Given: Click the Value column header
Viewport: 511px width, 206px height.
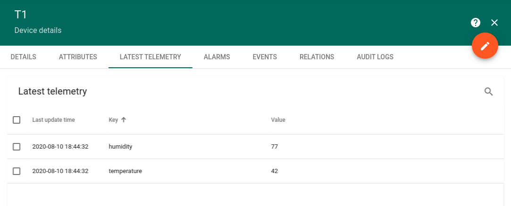Looking at the screenshot, I should 278,120.
